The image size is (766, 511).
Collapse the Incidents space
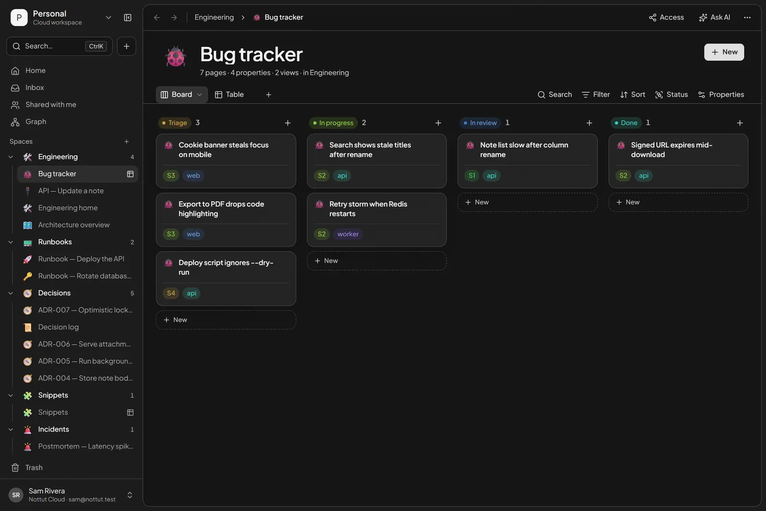11,430
